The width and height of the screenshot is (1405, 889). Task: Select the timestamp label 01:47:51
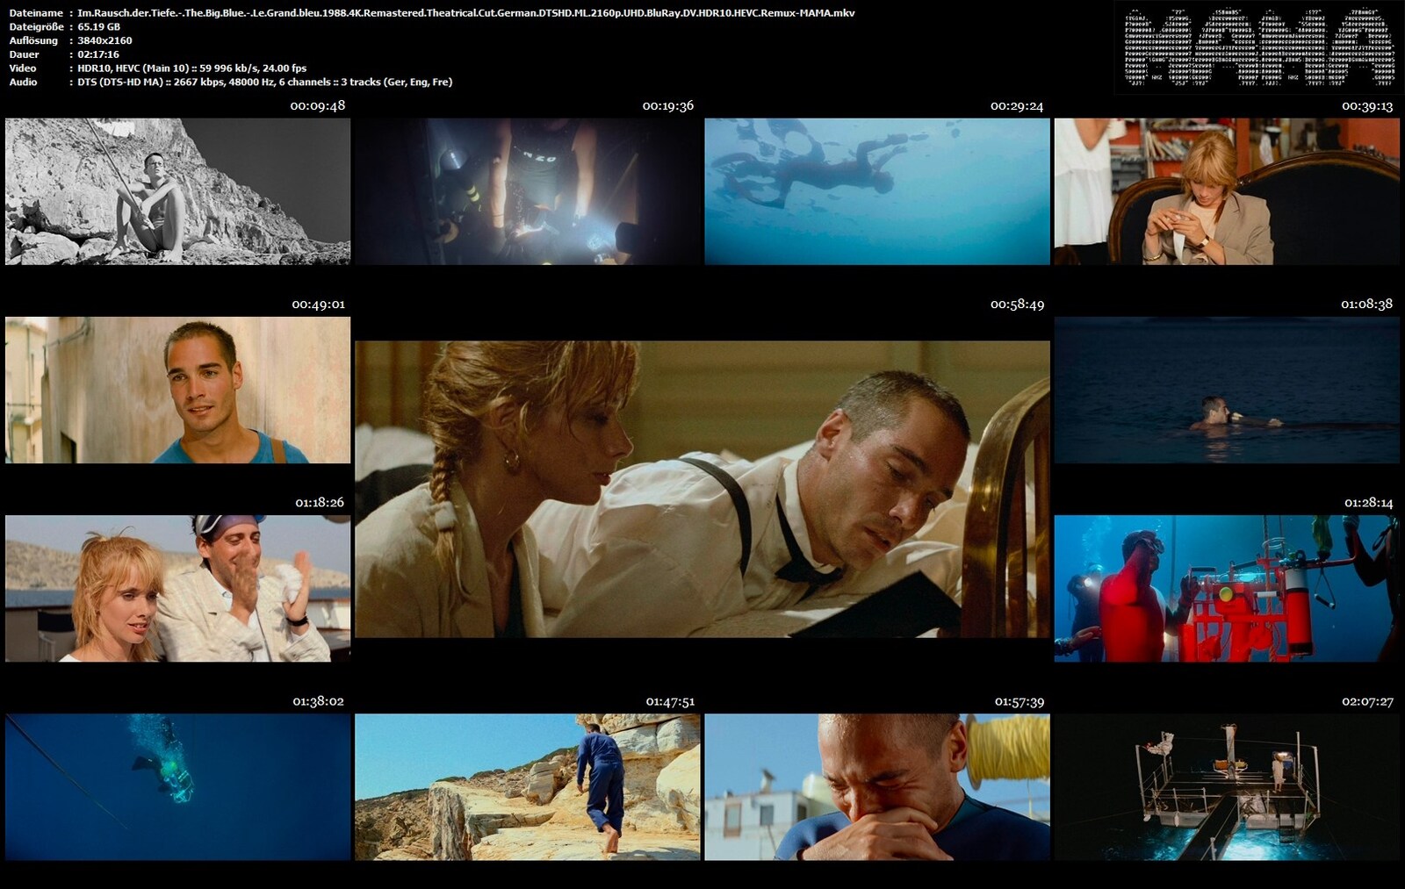click(670, 701)
